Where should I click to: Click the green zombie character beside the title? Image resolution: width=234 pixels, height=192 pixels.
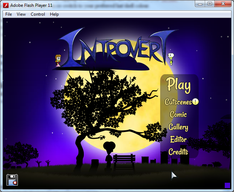[171, 58]
